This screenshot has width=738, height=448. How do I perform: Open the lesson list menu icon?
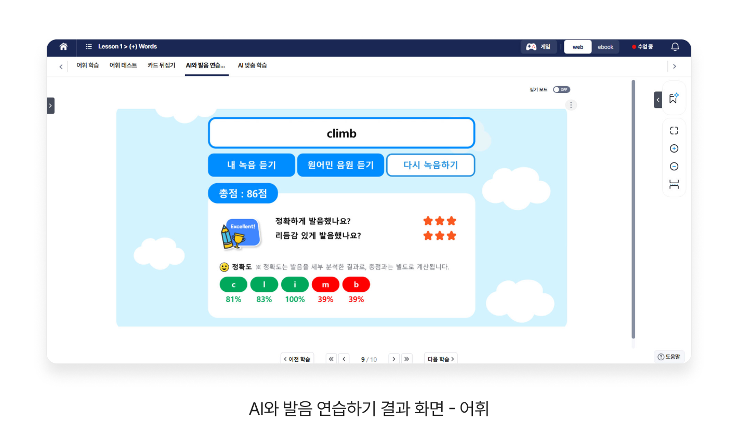(89, 47)
